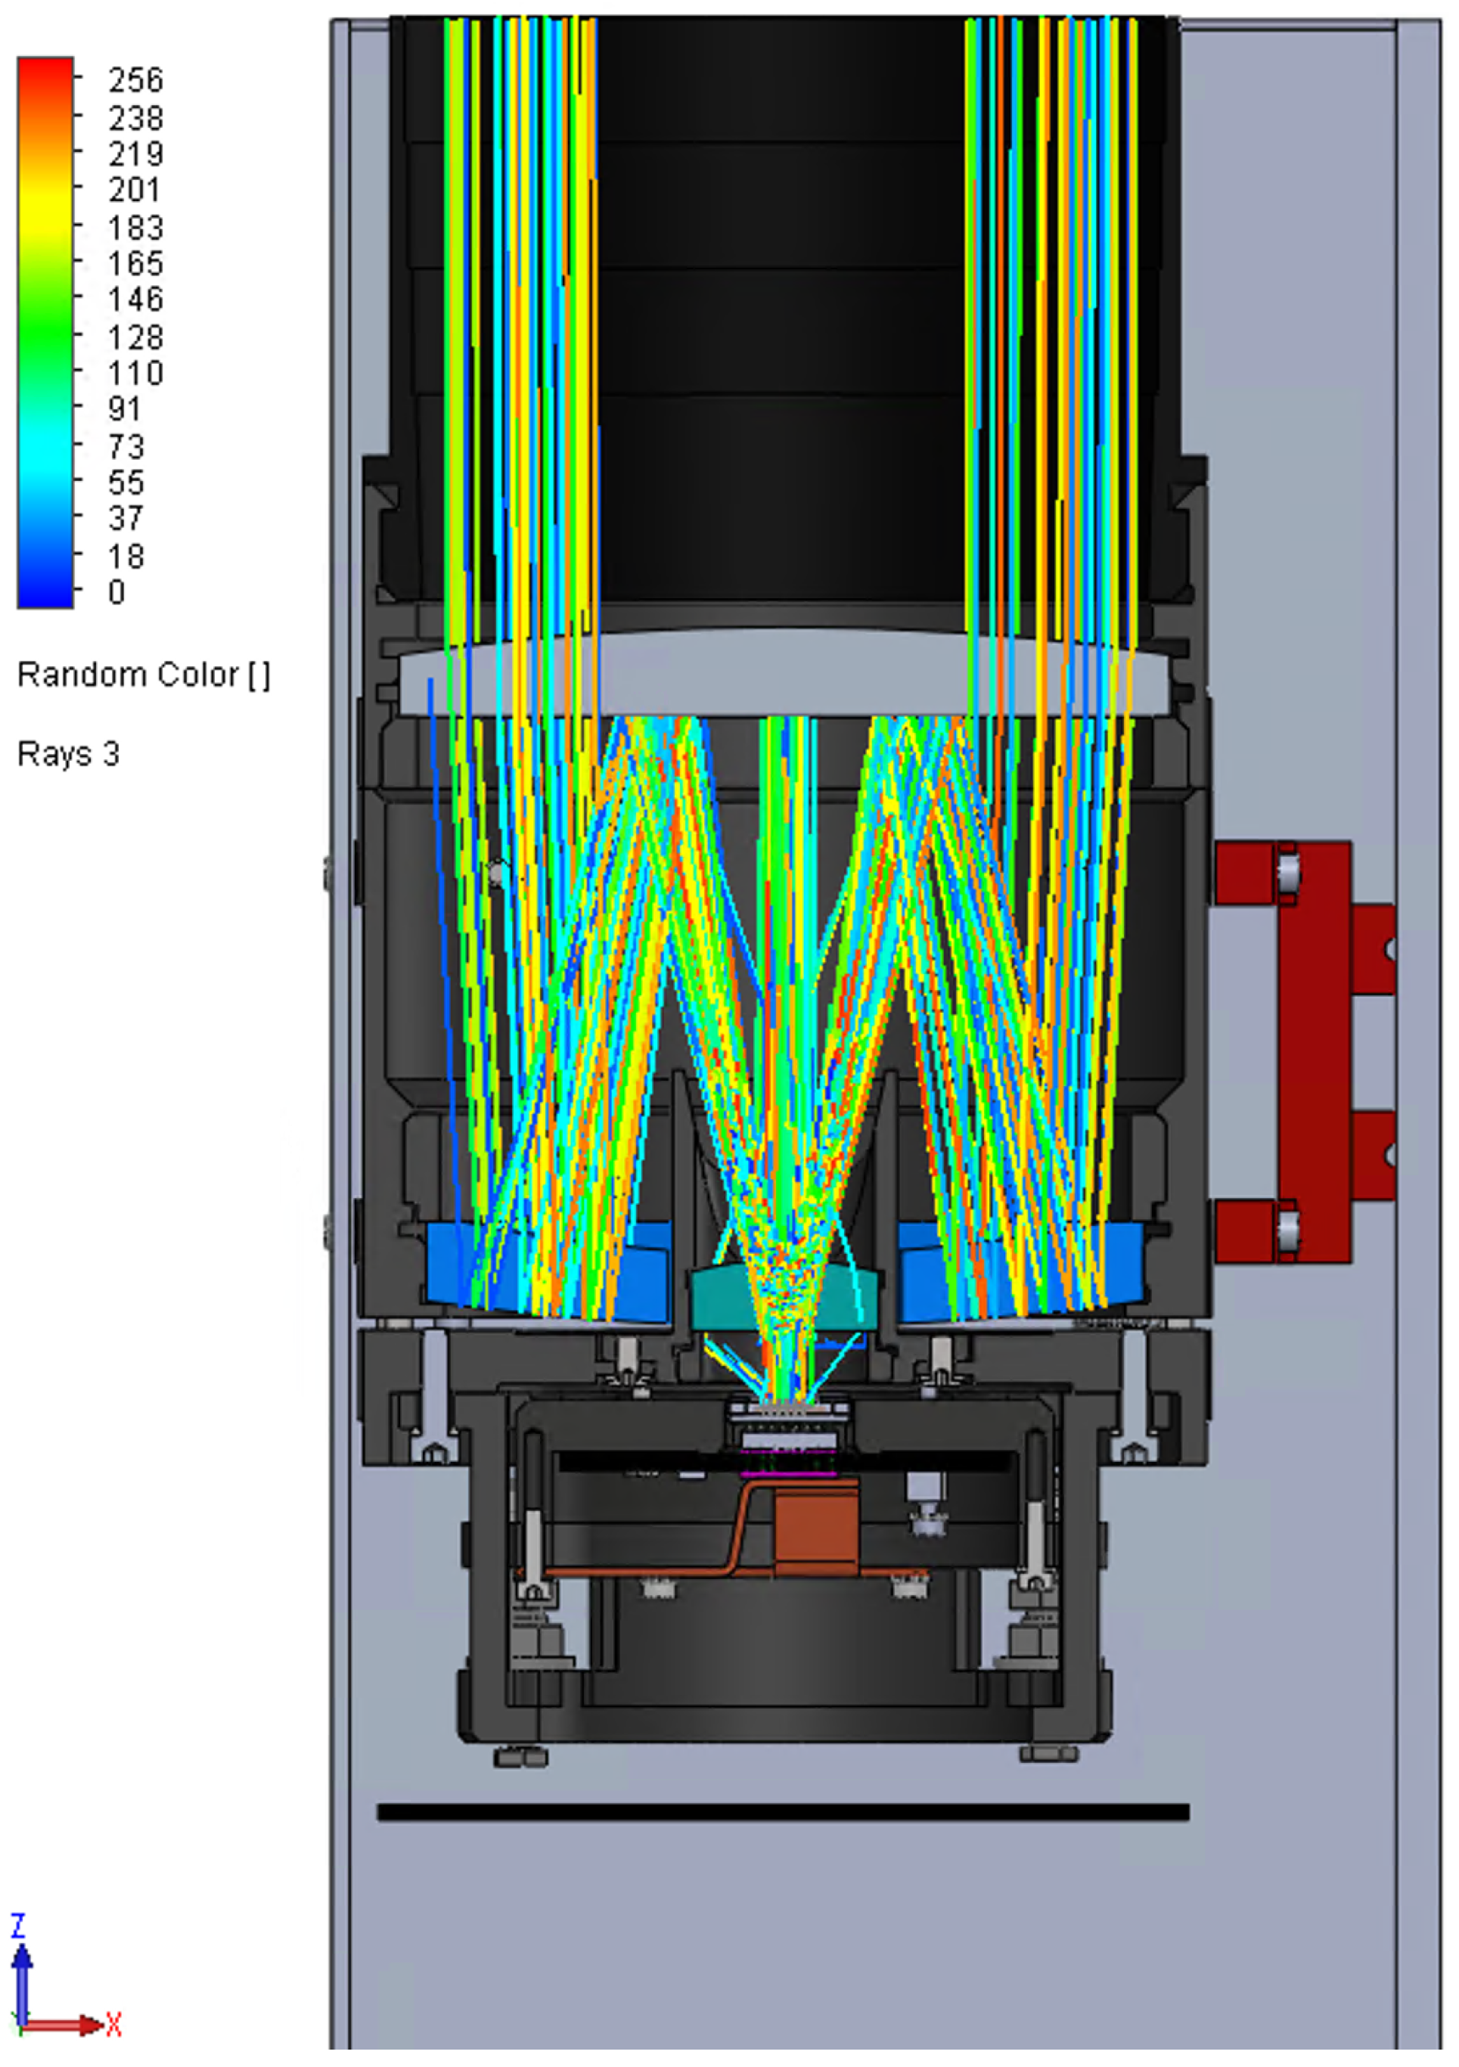1459x2067 pixels.
Task: Click the 'Rays 3' label
Action: tap(68, 753)
